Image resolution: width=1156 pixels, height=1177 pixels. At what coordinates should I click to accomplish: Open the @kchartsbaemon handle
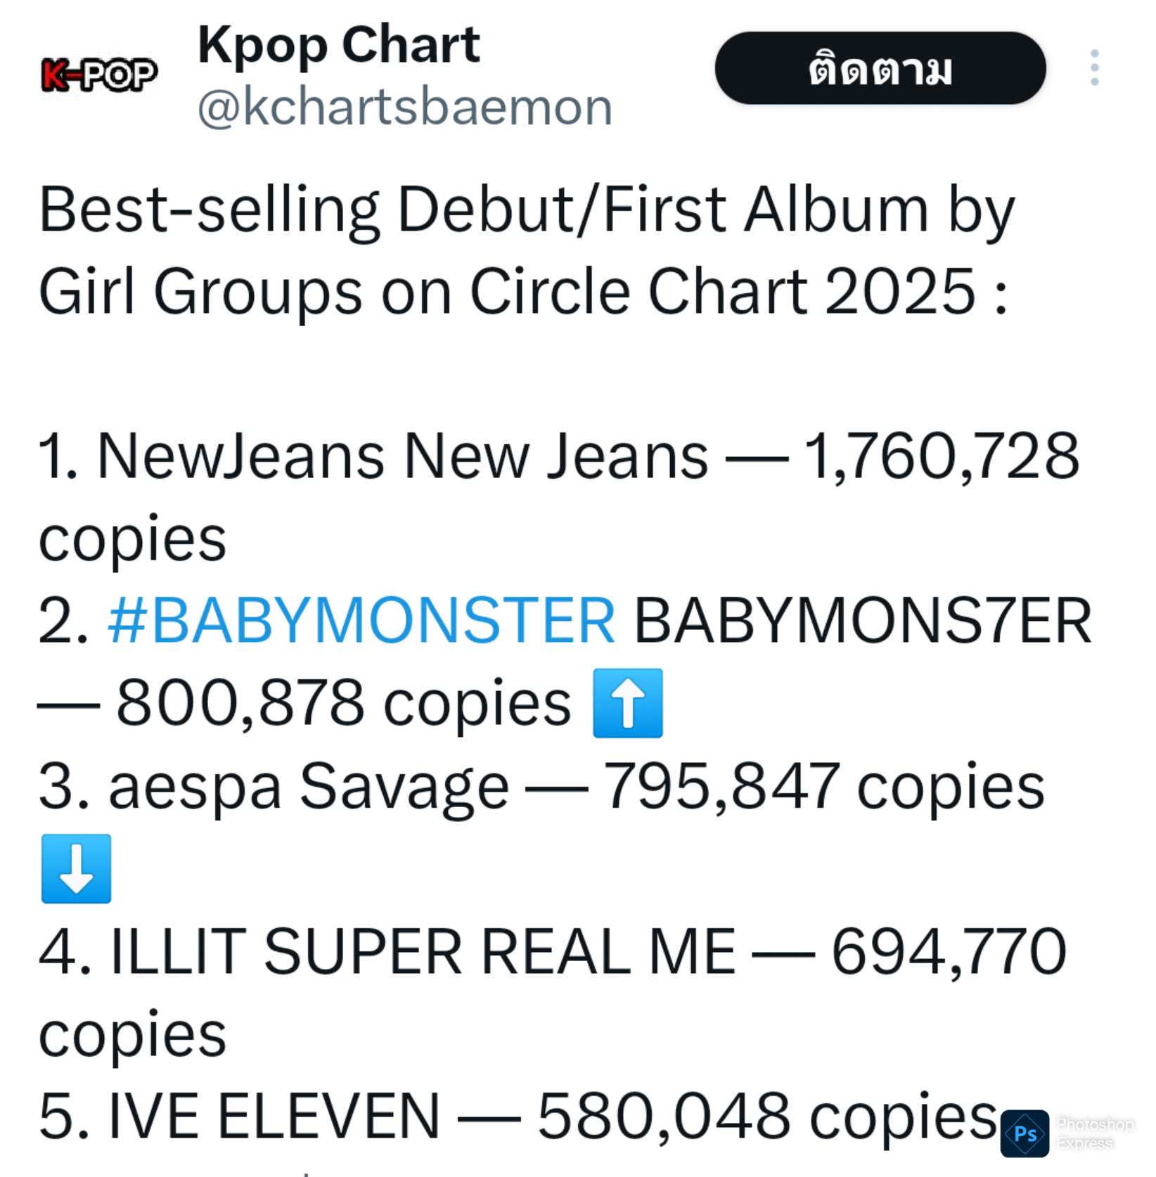click(x=405, y=108)
